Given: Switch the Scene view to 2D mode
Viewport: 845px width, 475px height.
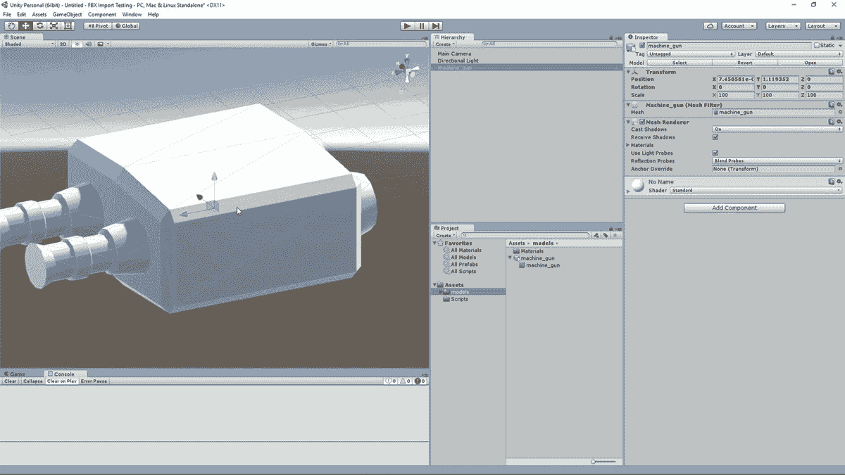Looking at the screenshot, I should [x=63, y=43].
